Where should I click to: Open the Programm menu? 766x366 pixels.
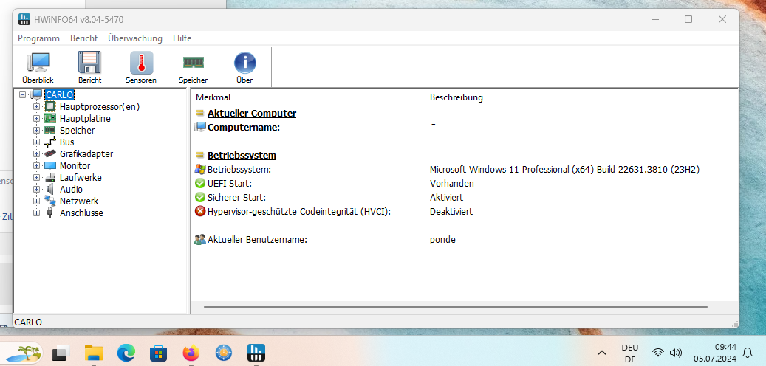(x=38, y=38)
